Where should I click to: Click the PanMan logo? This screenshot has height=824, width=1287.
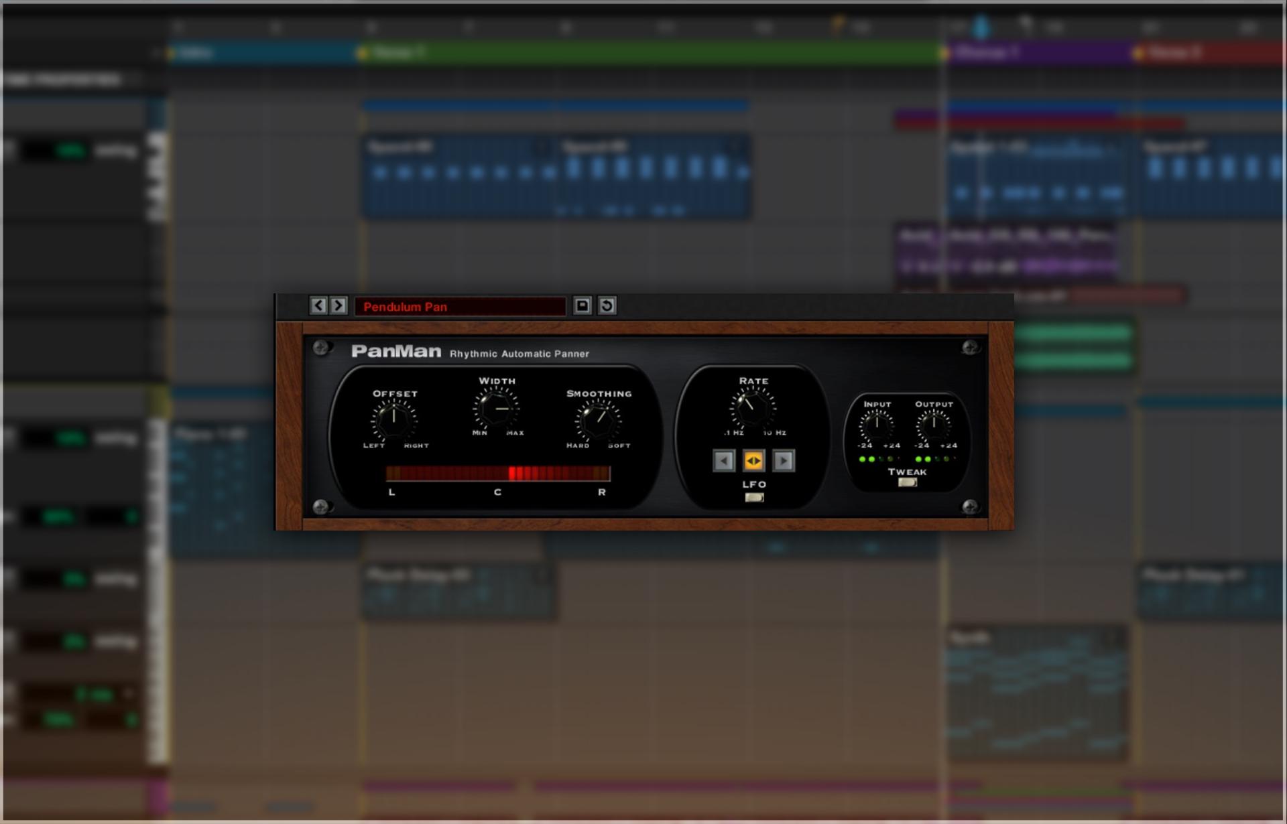(396, 351)
